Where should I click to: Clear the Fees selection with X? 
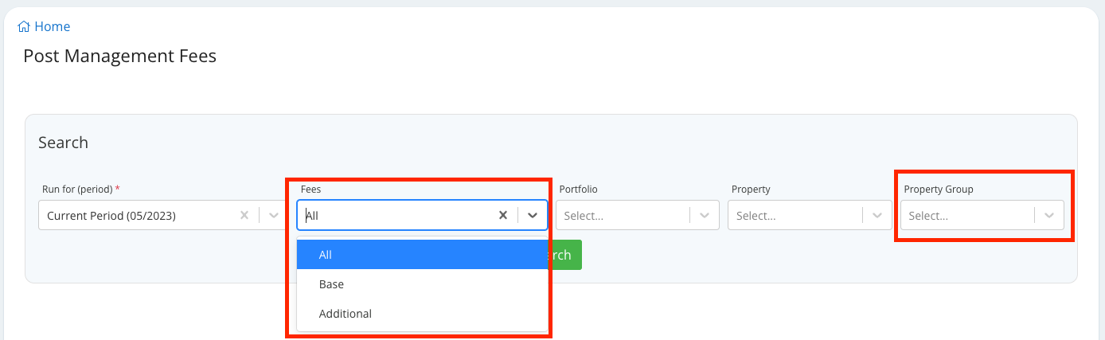tap(503, 215)
